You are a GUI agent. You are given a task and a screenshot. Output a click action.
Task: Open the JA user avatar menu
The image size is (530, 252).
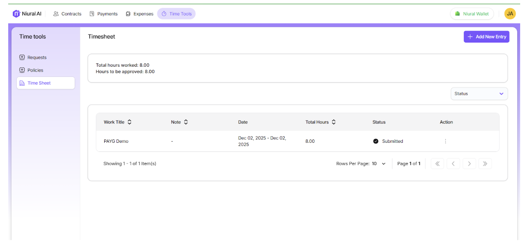click(510, 14)
